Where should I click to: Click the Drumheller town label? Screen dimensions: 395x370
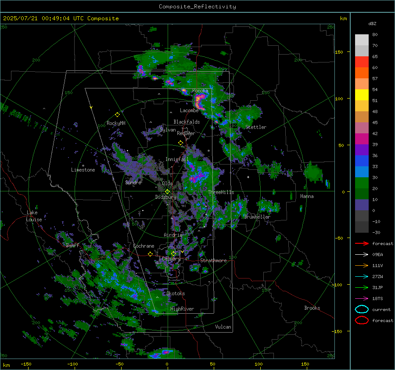257,217
